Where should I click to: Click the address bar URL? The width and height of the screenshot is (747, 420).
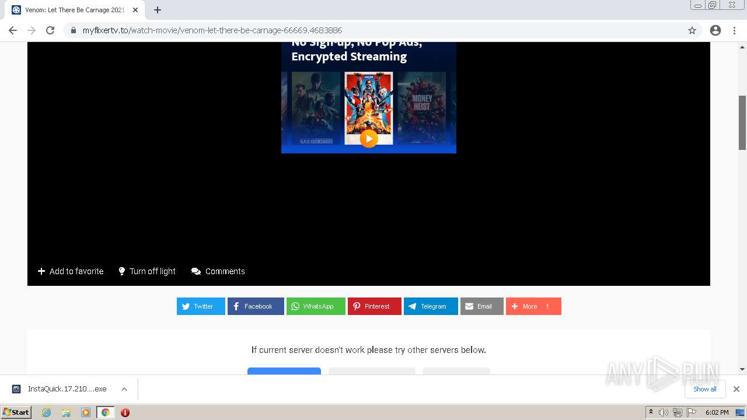212,30
